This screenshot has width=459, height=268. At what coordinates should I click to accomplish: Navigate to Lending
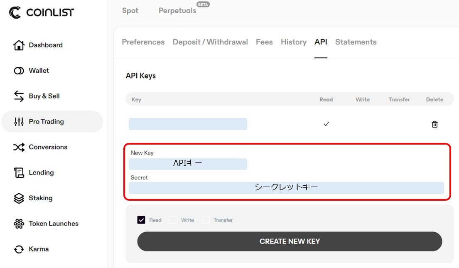click(x=41, y=172)
